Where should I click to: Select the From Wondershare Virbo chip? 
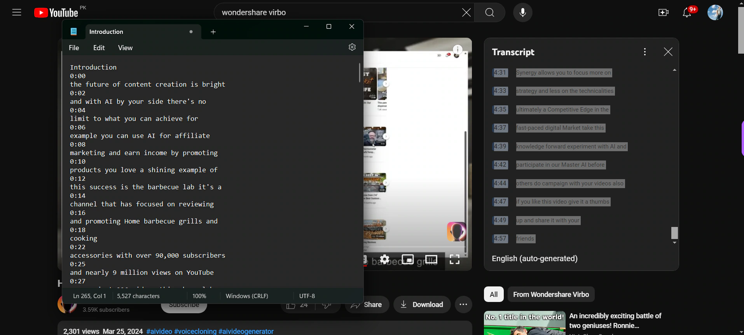551,294
